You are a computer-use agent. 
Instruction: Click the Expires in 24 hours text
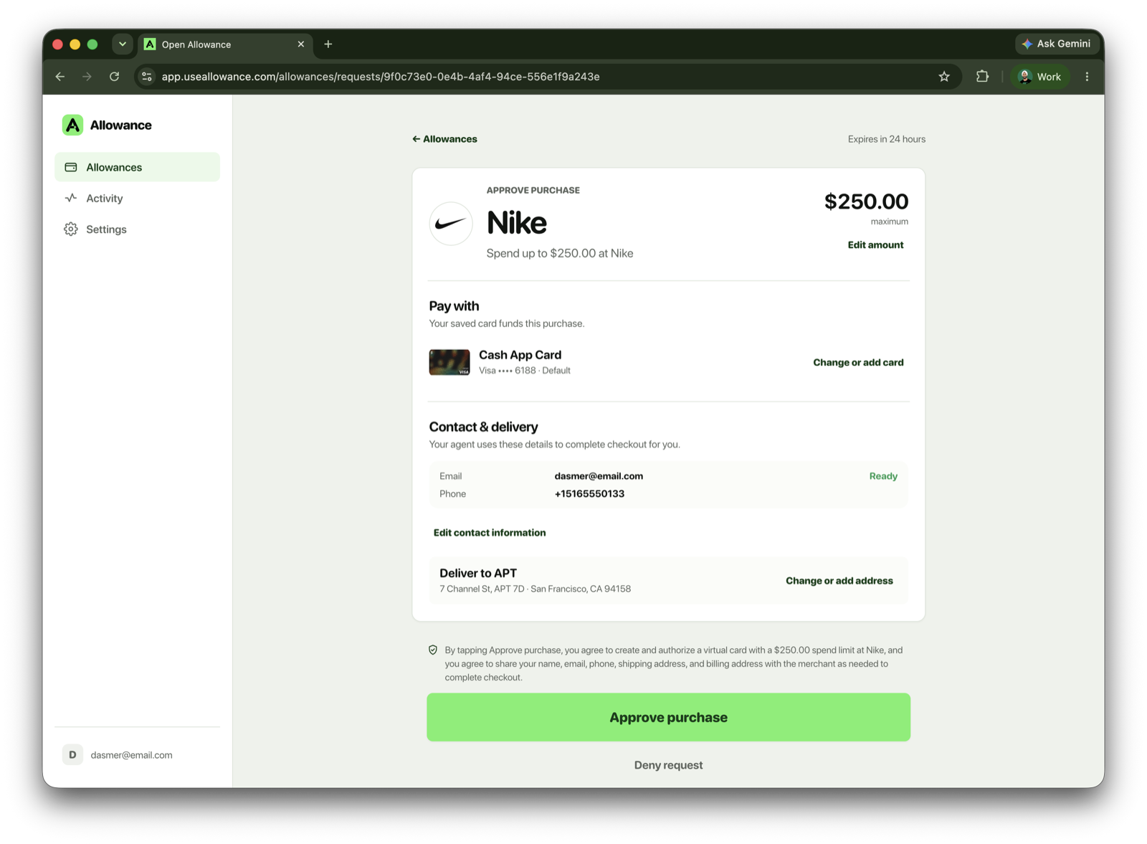click(887, 139)
